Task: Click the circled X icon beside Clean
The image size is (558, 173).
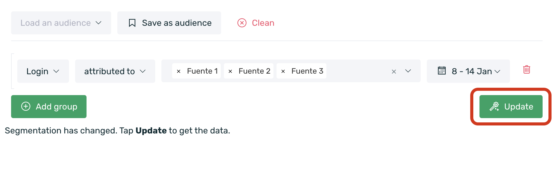Action: [x=242, y=23]
